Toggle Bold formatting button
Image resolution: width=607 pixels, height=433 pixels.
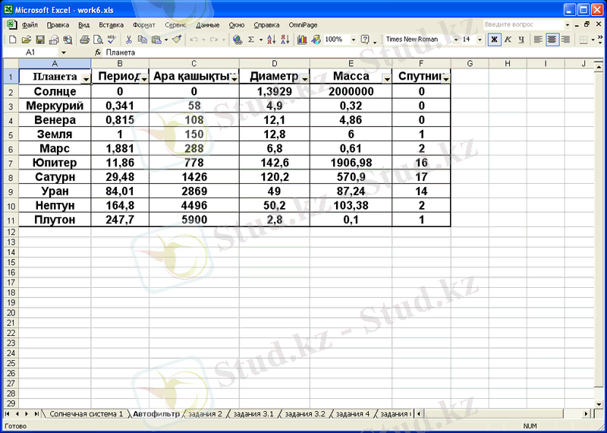coord(494,39)
